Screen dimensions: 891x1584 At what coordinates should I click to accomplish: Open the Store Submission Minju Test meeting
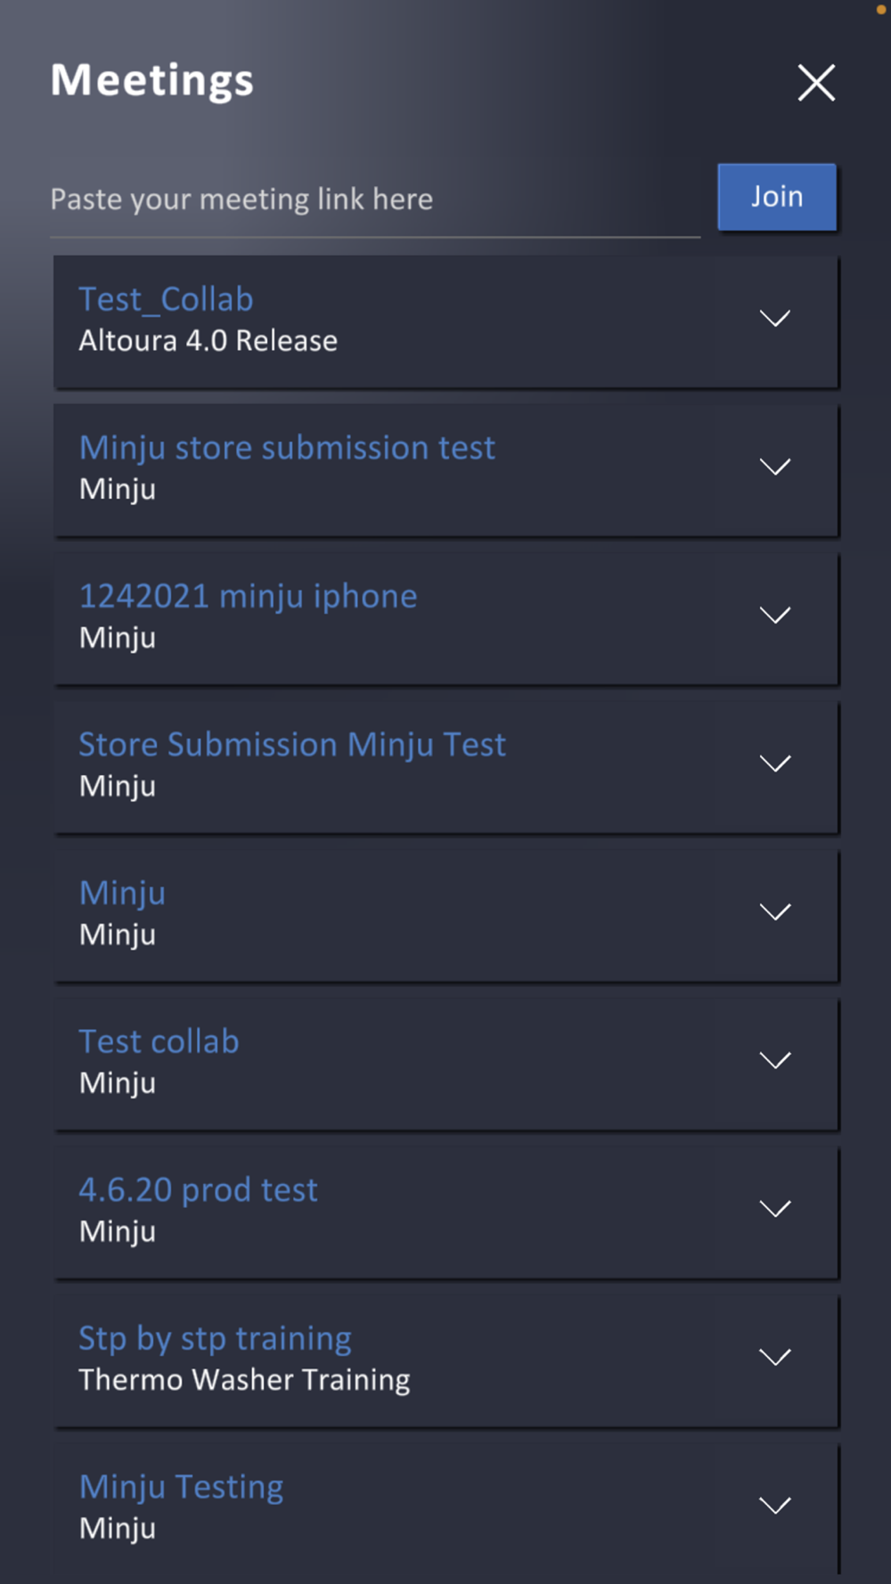(x=292, y=745)
